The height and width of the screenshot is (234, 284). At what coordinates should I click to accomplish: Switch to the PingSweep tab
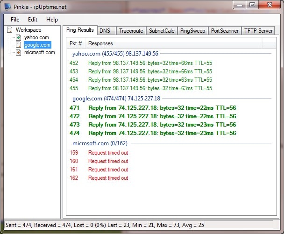[x=193, y=31]
